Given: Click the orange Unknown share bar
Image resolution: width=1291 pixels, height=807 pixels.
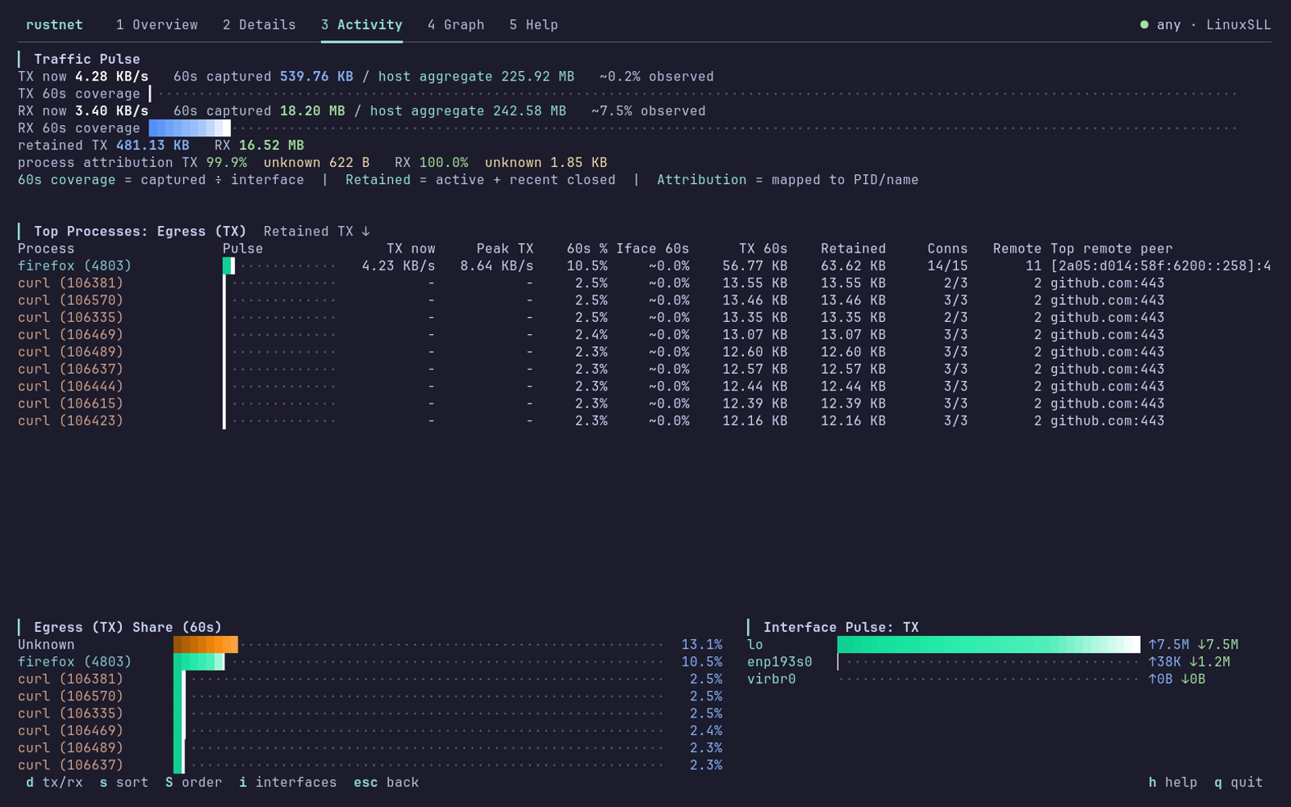Looking at the screenshot, I should (x=206, y=645).
